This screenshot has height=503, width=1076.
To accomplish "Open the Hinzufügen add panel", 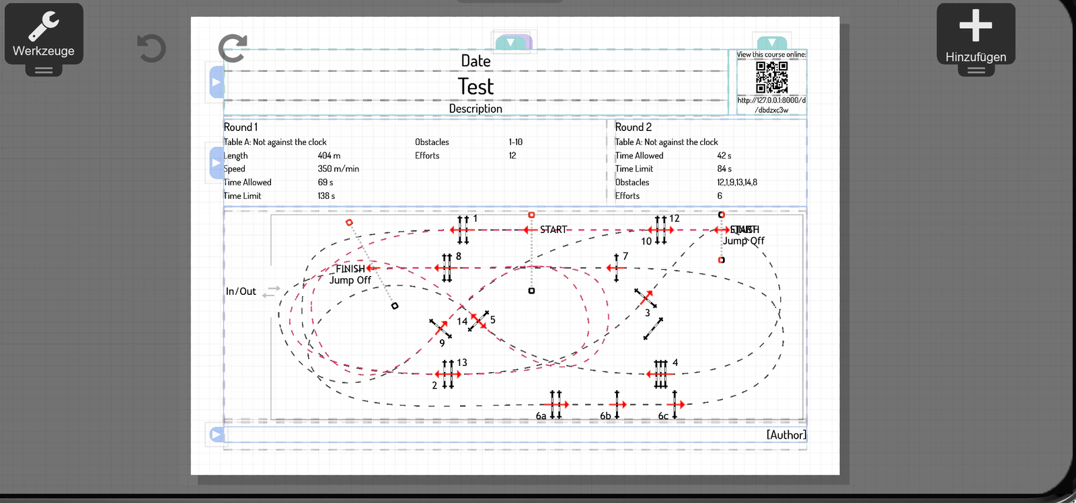I will [x=976, y=34].
